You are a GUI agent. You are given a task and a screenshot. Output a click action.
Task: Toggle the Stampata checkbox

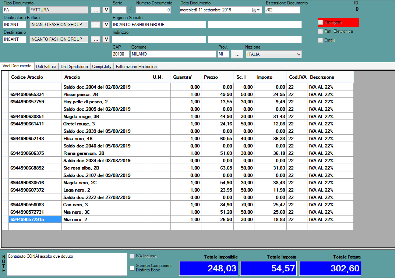point(321,22)
